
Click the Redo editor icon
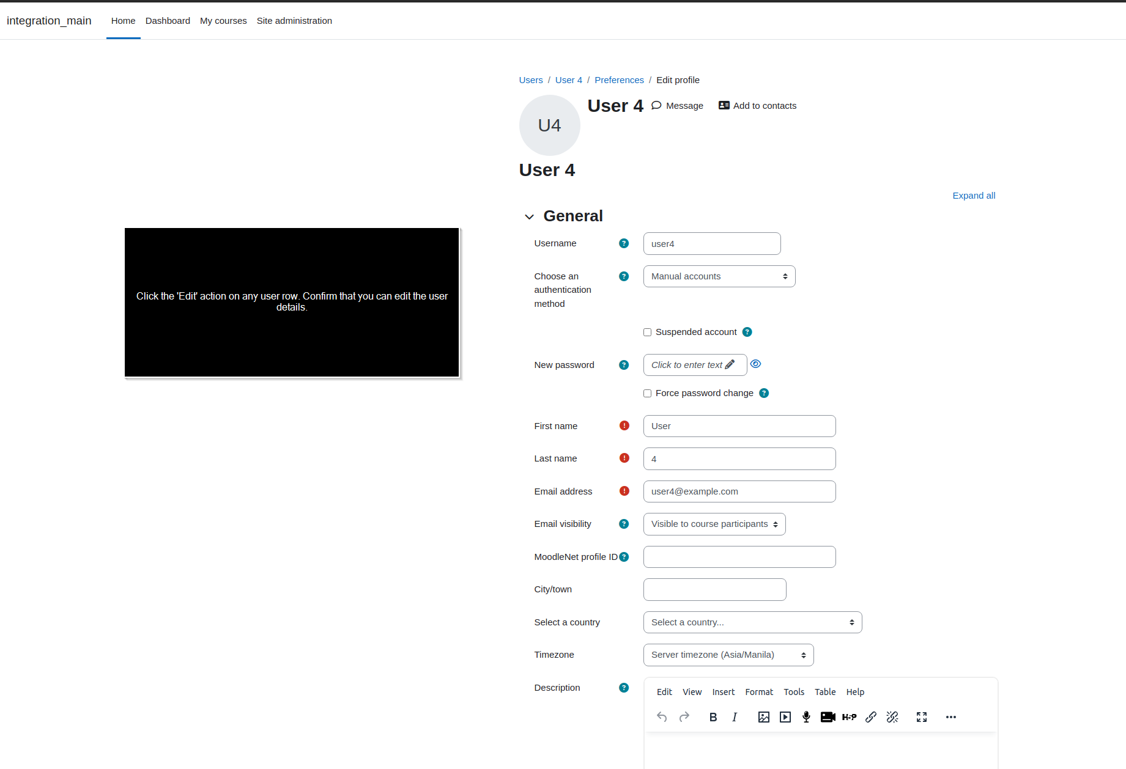point(684,717)
